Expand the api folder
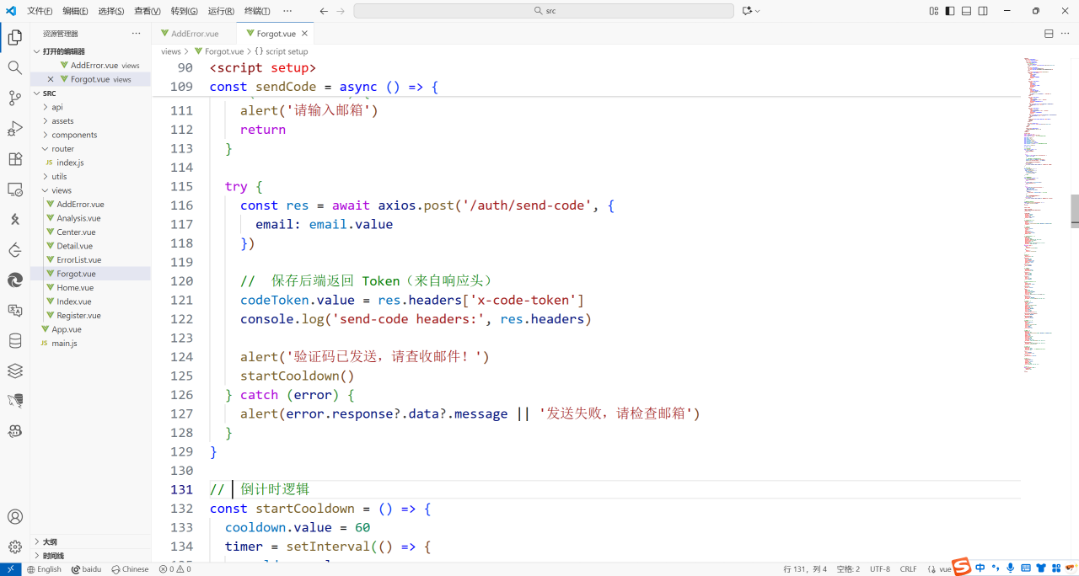The width and height of the screenshot is (1079, 576). pos(90,107)
